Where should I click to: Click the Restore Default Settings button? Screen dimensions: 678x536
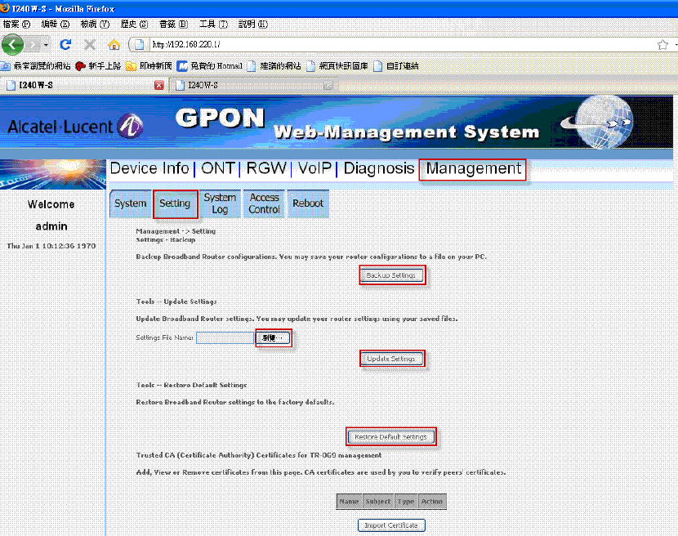pos(391,437)
